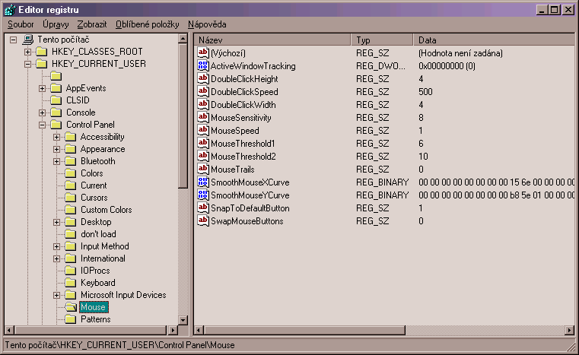Click the unnamed folder icon under HKEY_CURRENT_USER
The height and width of the screenshot is (355, 579).
(x=56, y=76)
